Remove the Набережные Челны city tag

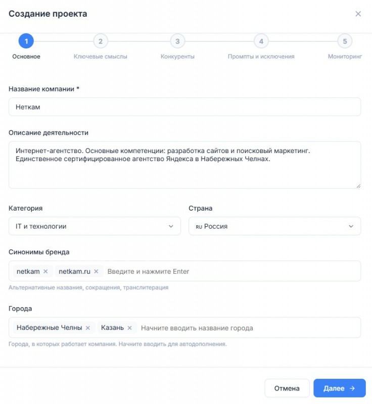(87, 328)
